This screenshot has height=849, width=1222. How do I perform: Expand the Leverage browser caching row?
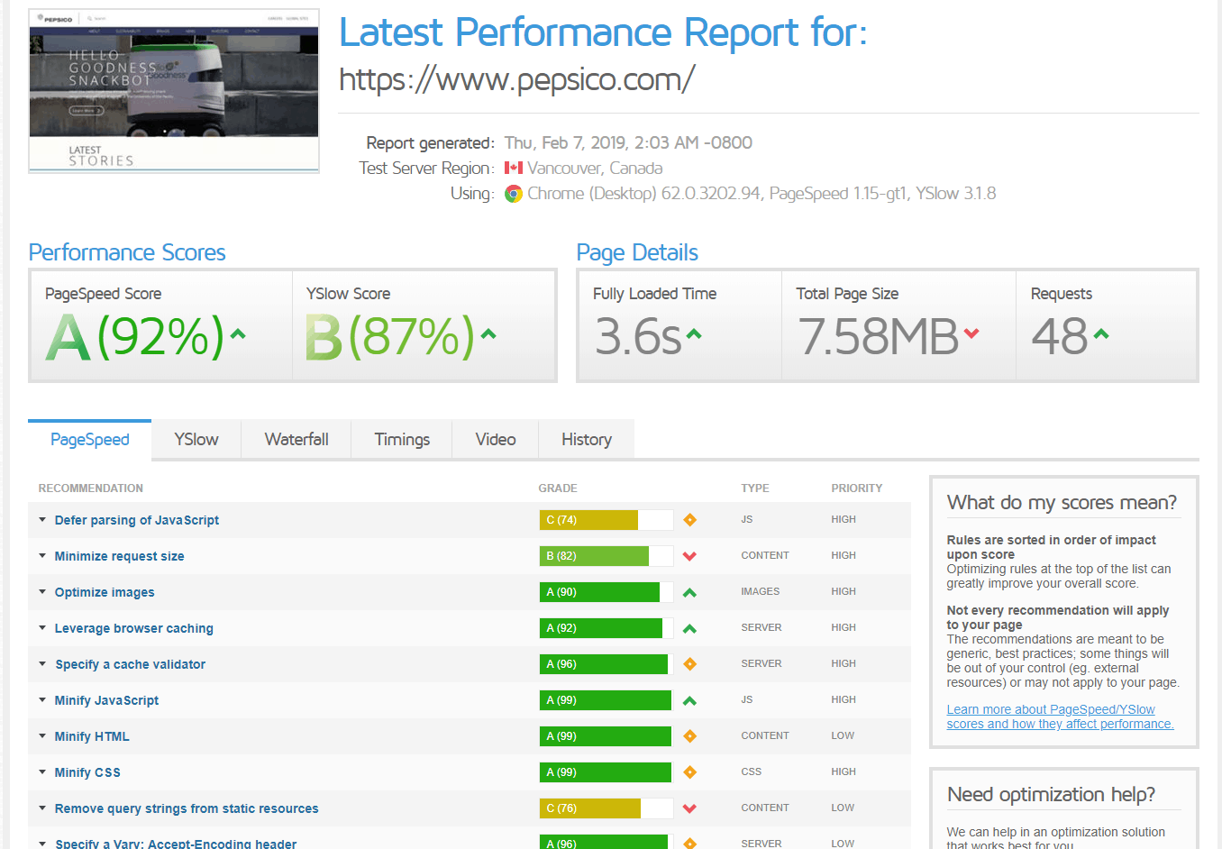(42, 627)
